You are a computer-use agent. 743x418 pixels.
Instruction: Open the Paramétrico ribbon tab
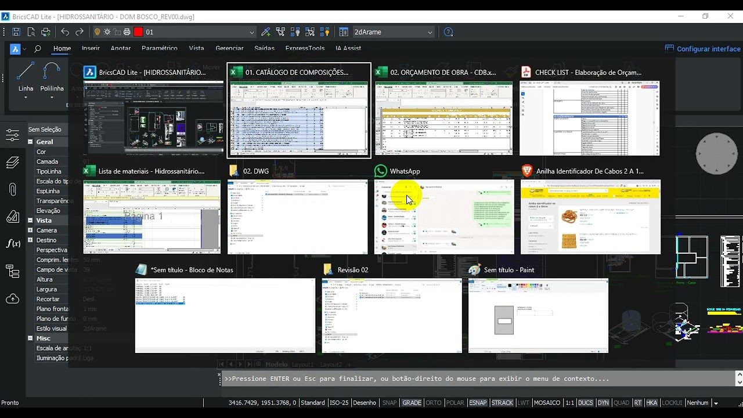click(160, 49)
